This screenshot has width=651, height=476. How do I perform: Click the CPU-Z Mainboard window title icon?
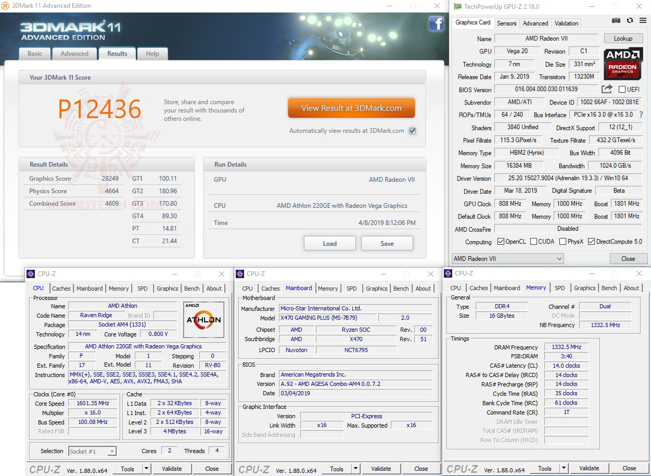coord(240,273)
